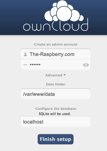This screenshot has height=151, width=107.
Task: Click the user silhouette icon in username field
Action: point(25,54)
